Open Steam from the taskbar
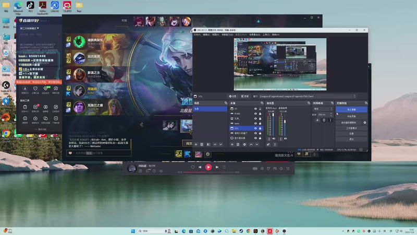The image size is (417, 235). pyautogui.click(x=241, y=231)
